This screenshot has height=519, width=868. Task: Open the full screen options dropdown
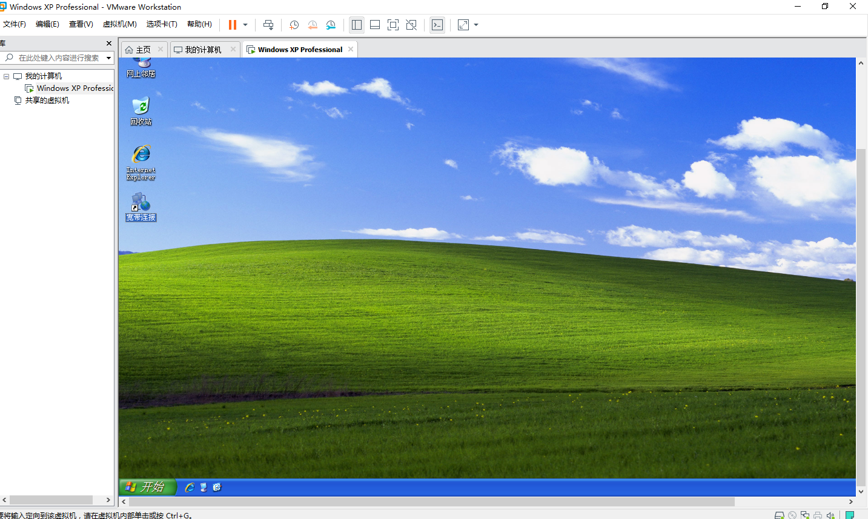pos(476,25)
